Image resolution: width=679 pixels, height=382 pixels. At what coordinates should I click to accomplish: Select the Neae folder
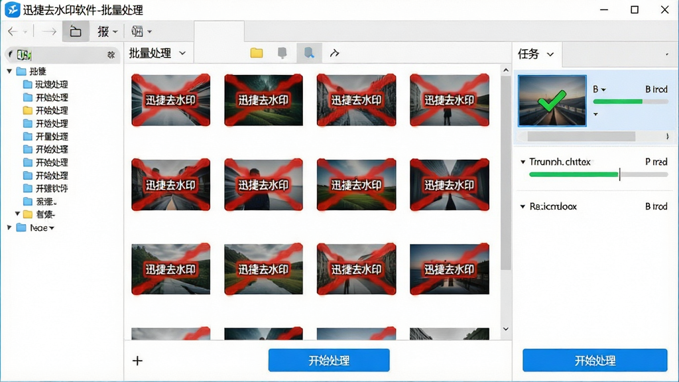click(x=32, y=227)
